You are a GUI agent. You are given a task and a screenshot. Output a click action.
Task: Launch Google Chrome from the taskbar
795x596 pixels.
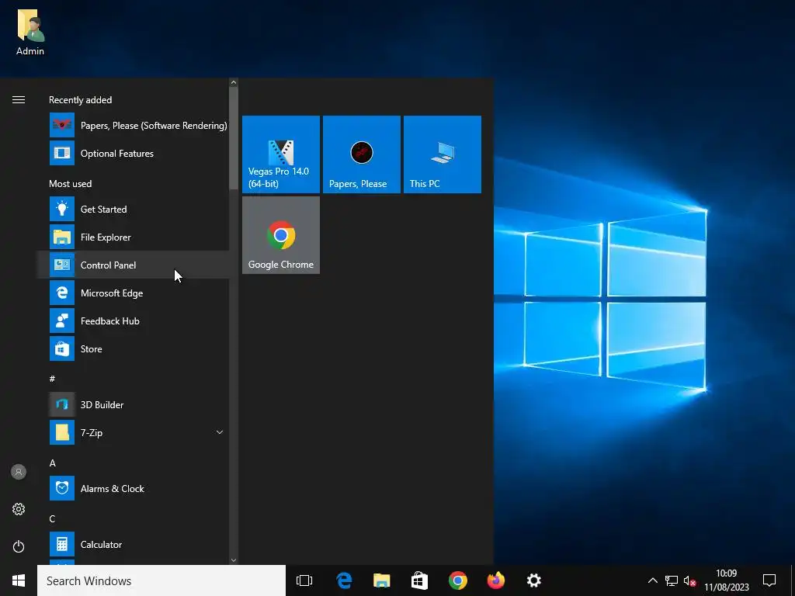pyautogui.click(x=458, y=580)
